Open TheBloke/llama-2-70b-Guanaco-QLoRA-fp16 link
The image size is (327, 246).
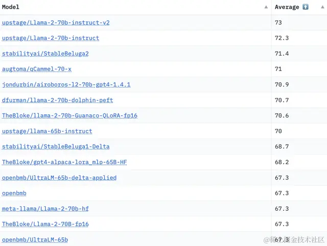pos(69,116)
